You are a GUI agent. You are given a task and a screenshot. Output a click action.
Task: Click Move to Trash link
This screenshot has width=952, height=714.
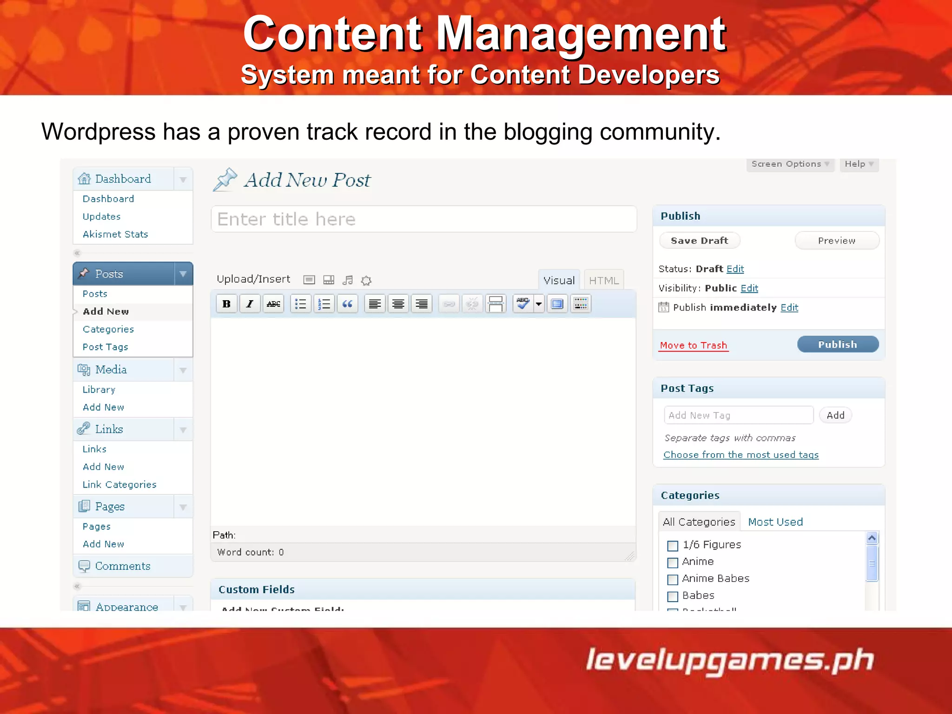[x=693, y=345]
